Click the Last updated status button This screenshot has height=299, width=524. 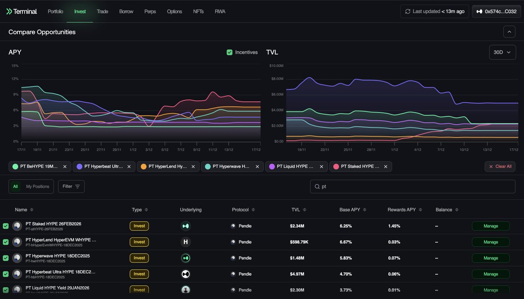point(435,12)
